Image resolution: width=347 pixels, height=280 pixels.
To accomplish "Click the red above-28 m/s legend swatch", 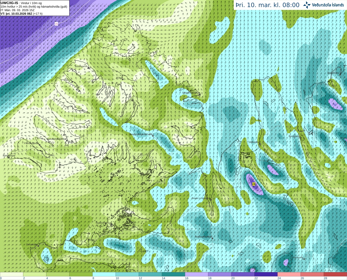I will point(335,274).
